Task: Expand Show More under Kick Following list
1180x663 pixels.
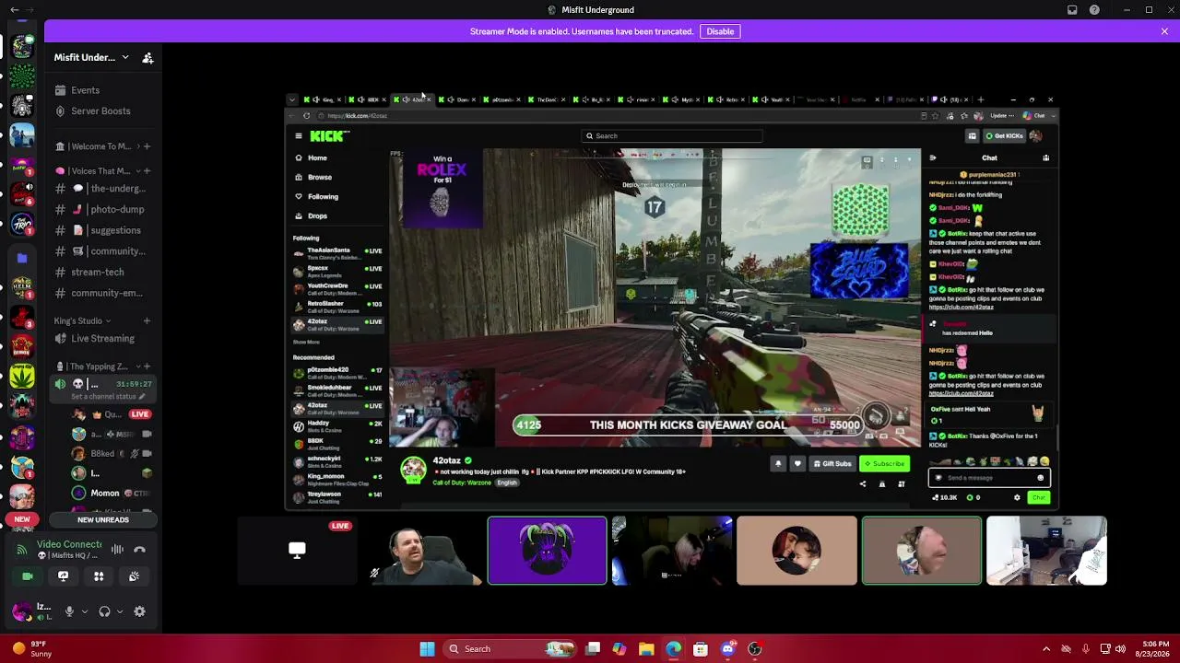Action: tap(306, 343)
